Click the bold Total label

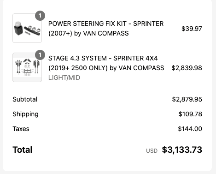click(x=23, y=150)
